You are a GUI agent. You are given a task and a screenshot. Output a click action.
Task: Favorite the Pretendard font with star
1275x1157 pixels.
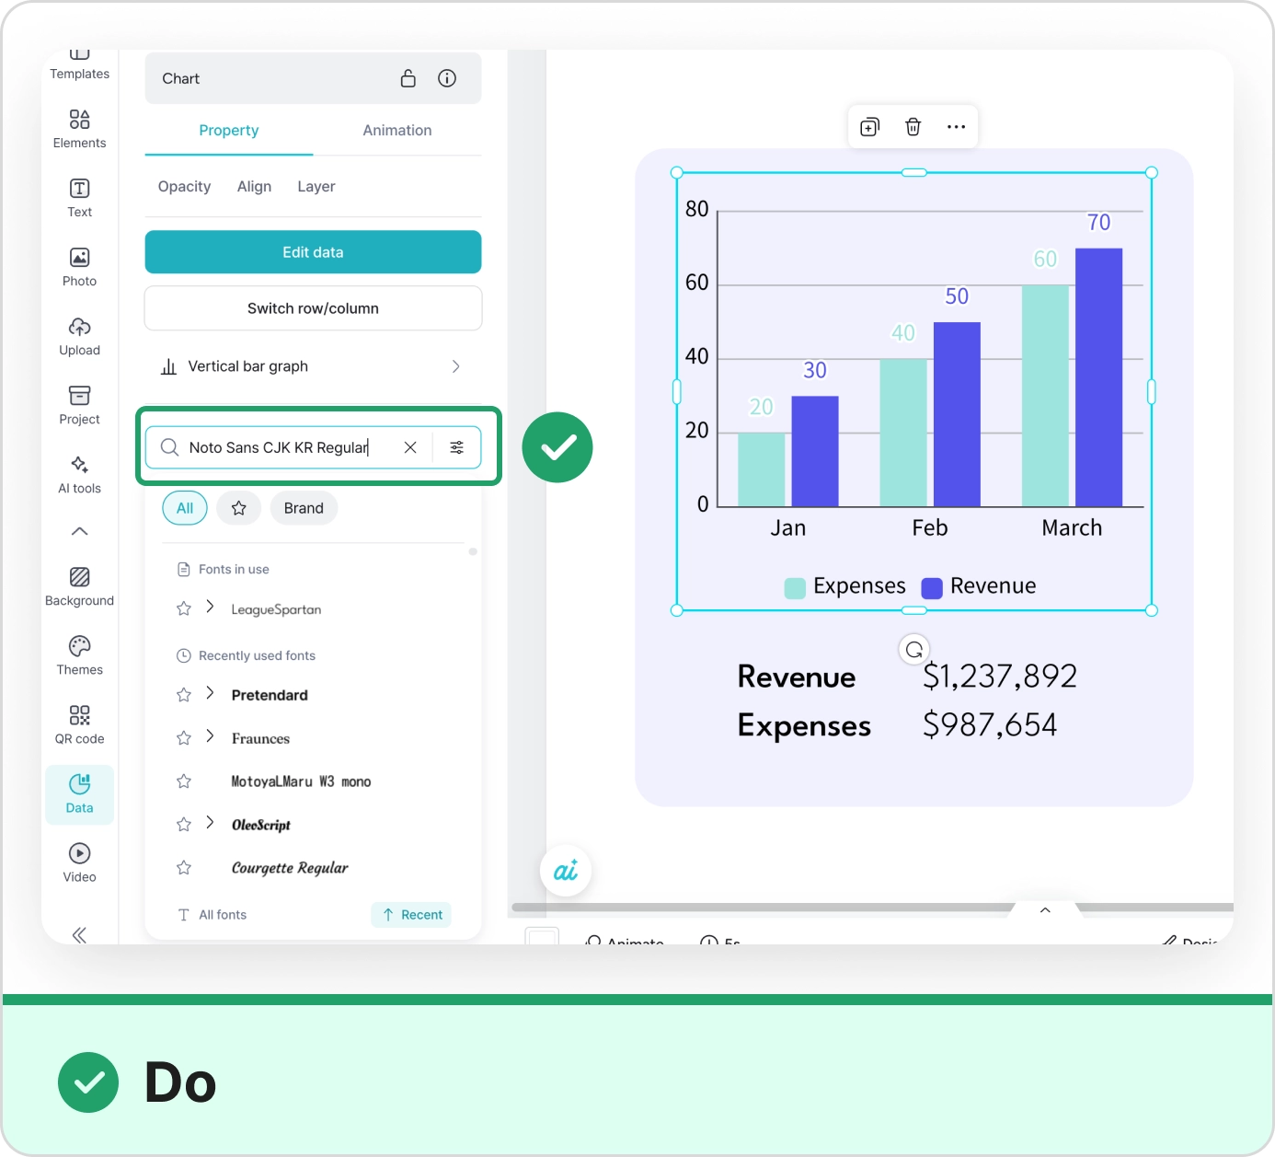pos(184,695)
